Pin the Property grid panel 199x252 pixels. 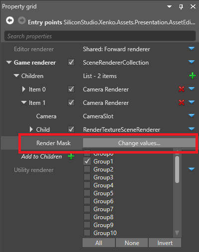coord(181,7)
